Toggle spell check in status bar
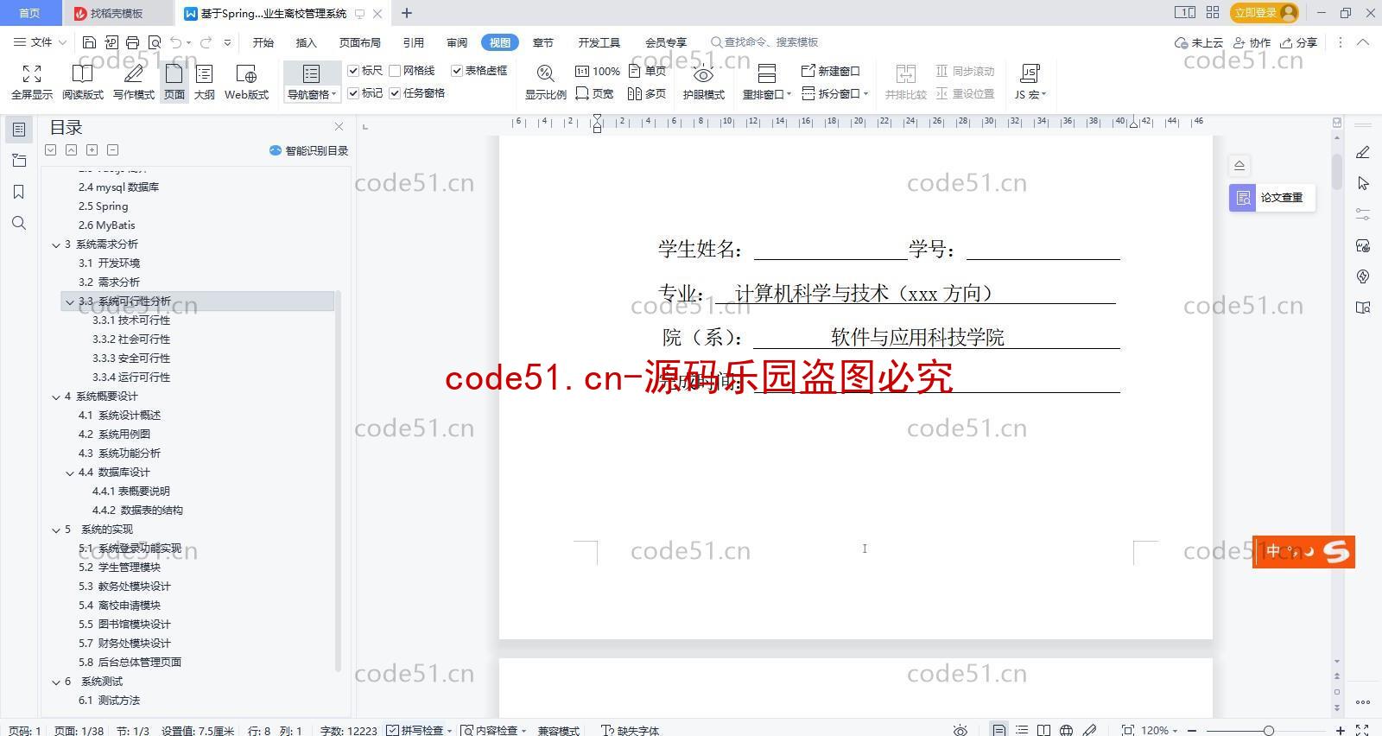This screenshot has height=736, width=1382. [x=419, y=730]
